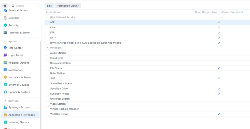Select the Surveillance Station row
Screen dimensions: 250x129
coord(147,83)
